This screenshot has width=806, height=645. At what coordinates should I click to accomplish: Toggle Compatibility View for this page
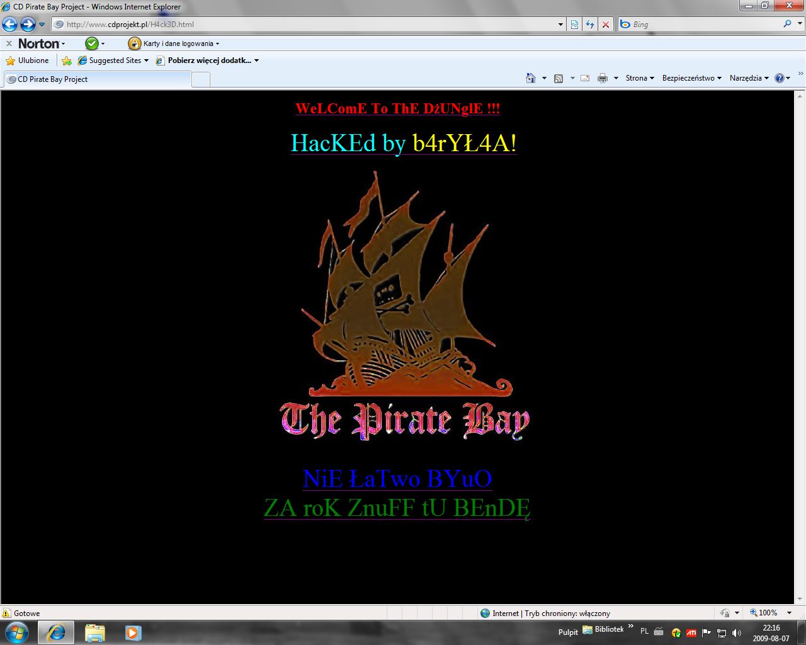pyautogui.click(x=574, y=25)
